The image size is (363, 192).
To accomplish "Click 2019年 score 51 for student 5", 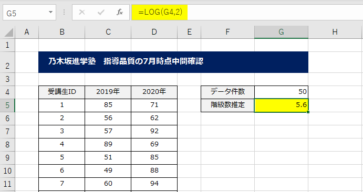I will tap(108, 158).
